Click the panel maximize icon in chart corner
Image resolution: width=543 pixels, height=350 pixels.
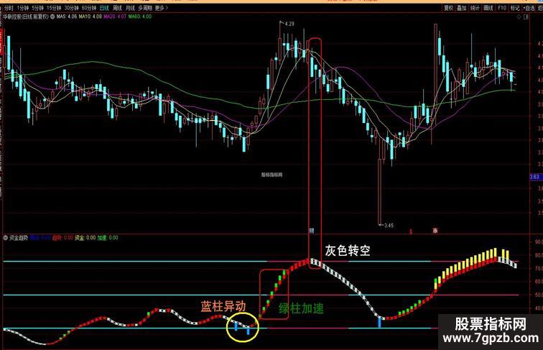526,17
